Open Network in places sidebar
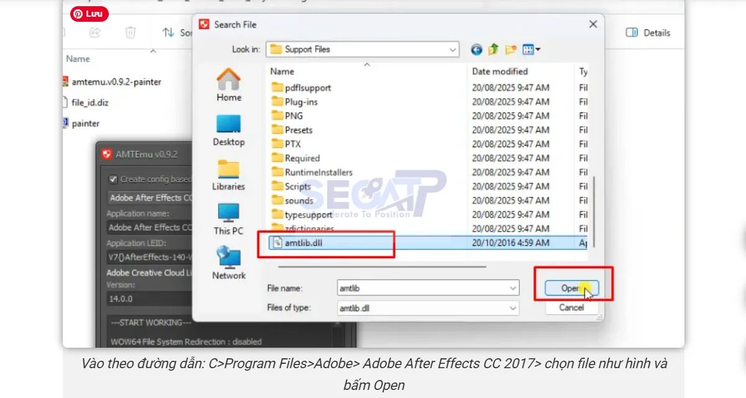The height and width of the screenshot is (398, 746). 229,263
